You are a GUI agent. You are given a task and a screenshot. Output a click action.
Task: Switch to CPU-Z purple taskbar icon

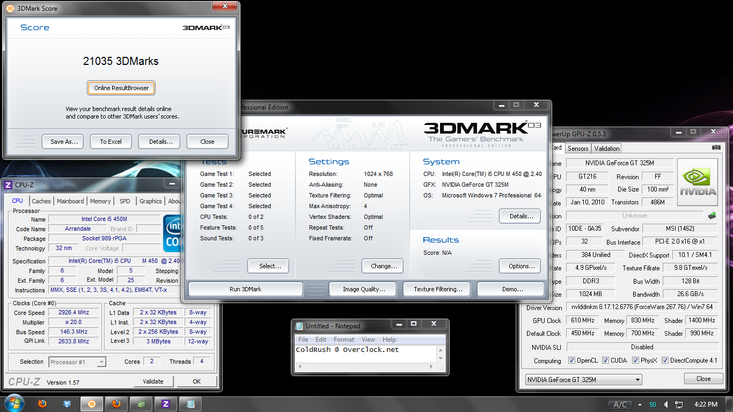(x=166, y=404)
